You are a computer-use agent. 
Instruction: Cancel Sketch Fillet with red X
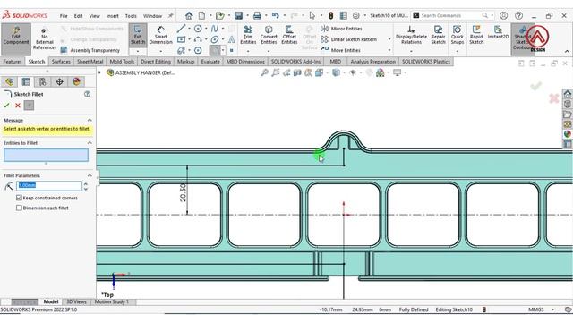coord(18,106)
